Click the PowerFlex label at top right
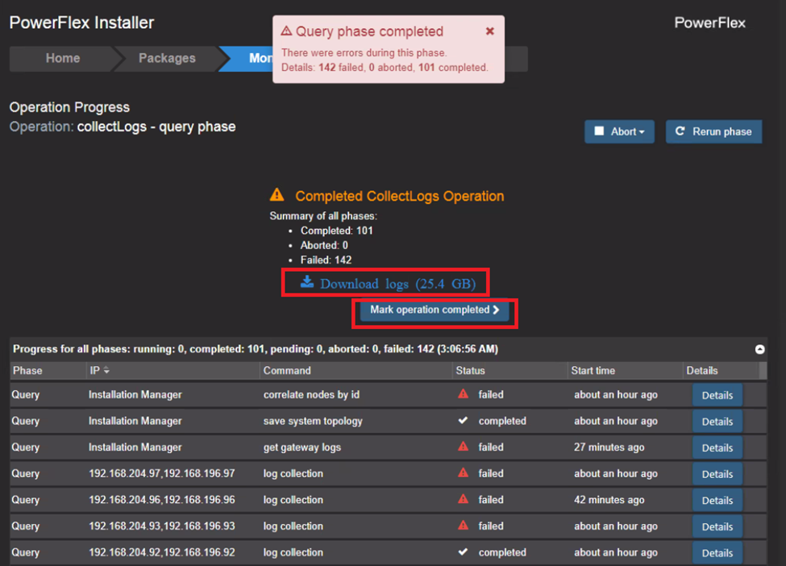Screen dimensions: 786x566 (709, 23)
